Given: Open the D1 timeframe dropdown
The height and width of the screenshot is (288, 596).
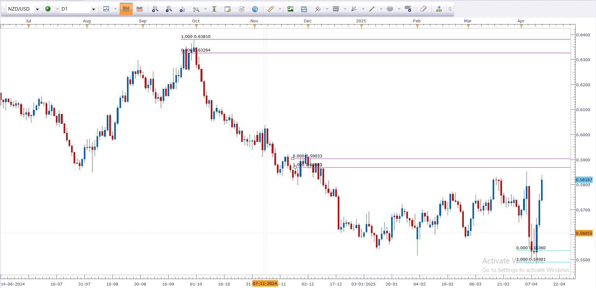Looking at the screenshot, I should [93, 9].
